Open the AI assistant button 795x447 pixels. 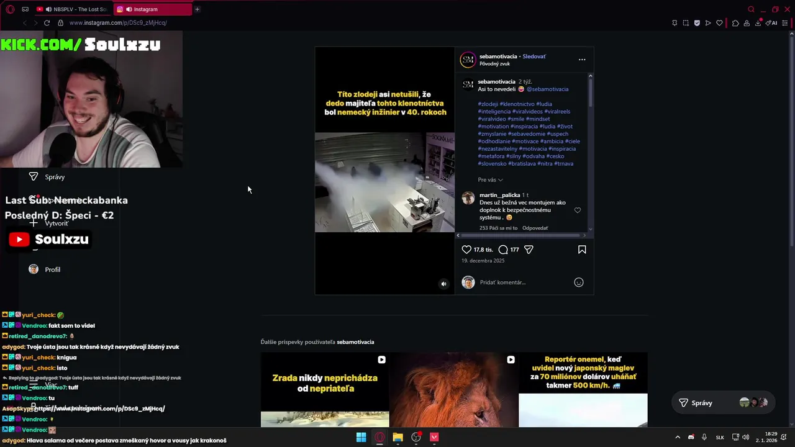[771, 23]
